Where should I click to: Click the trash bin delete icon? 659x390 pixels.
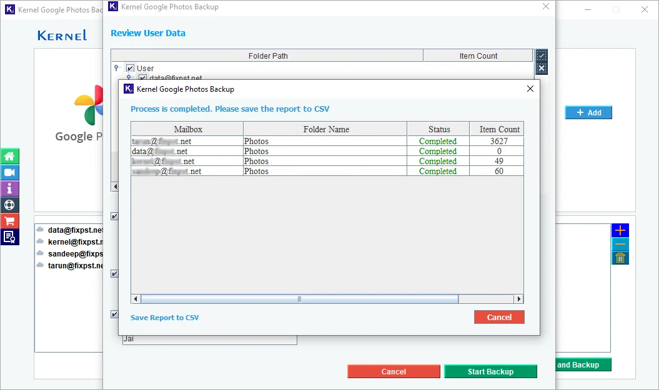click(620, 258)
